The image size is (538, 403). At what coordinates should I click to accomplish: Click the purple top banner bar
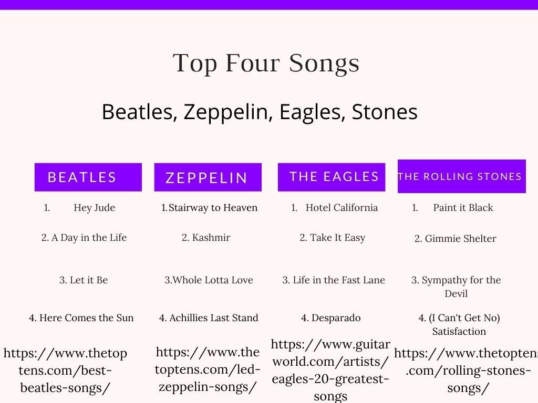(269, 5)
